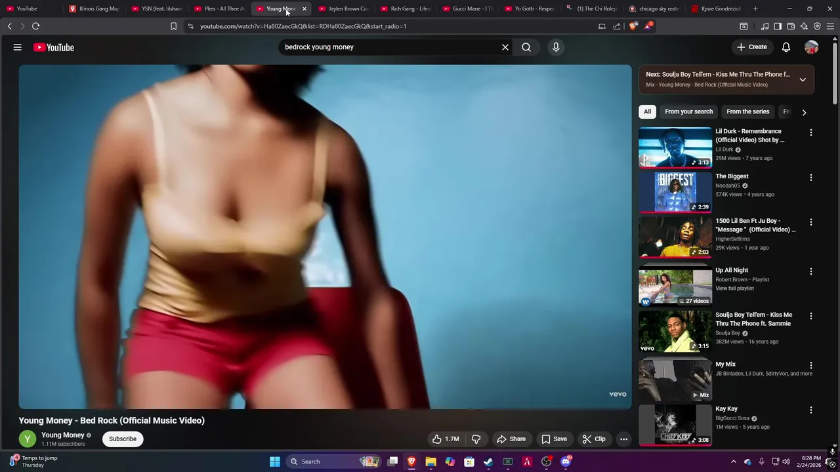Select From the series chip
Screen dimensions: 840x472
[x=747, y=111]
